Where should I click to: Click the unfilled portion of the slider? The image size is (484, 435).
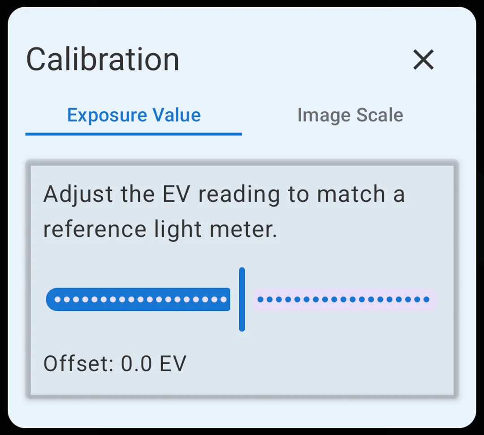[x=345, y=298]
